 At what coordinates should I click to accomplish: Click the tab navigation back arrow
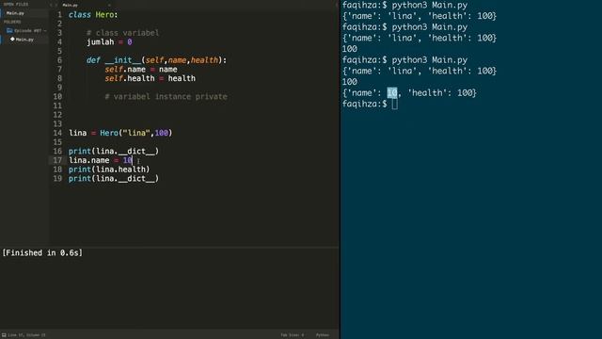click(x=51, y=5)
